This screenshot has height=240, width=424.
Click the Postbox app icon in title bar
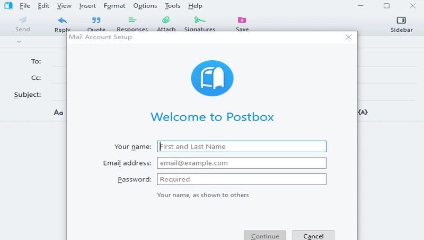(8, 6)
